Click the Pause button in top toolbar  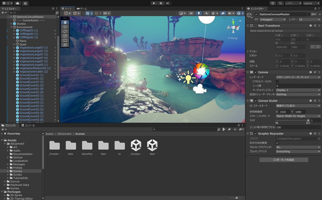coord(161,3)
